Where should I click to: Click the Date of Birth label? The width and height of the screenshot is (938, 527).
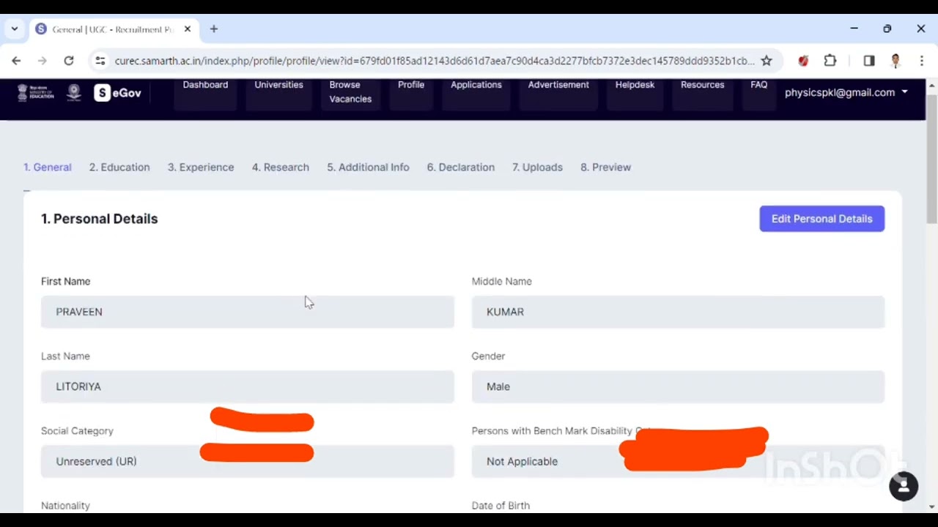click(x=501, y=506)
